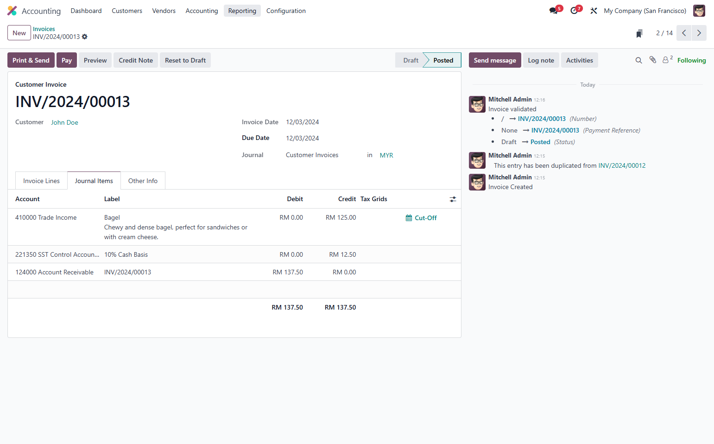
Task: Go to the next record arrow
Action: pos(699,33)
